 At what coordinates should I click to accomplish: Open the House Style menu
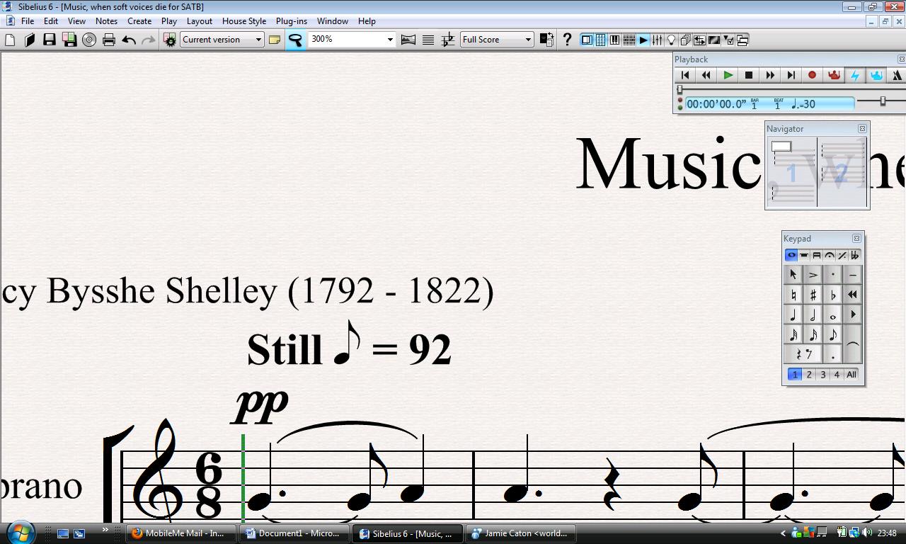coord(243,21)
